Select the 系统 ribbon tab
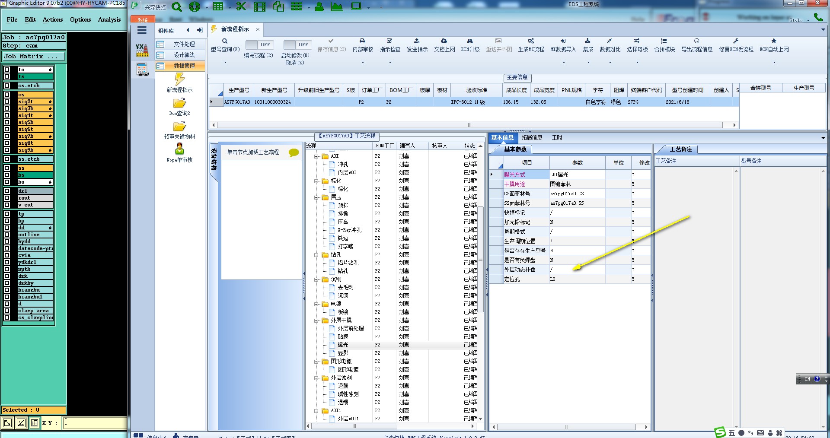Screen dimensions: 830x438 (x=143, y=20)
